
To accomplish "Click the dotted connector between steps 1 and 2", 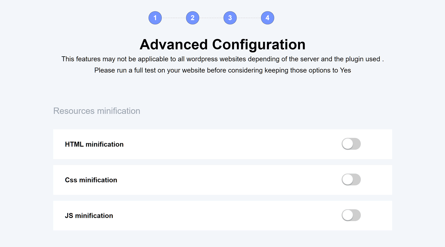I will (174, 18).
